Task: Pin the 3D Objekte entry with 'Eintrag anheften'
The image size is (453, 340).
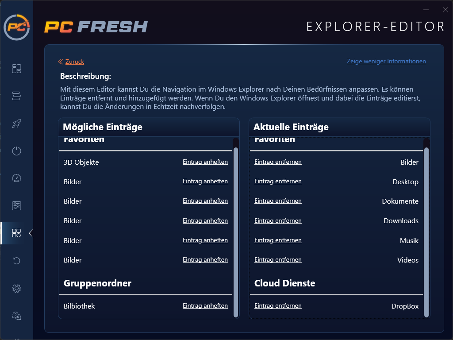Action: [x=205, y=162]
